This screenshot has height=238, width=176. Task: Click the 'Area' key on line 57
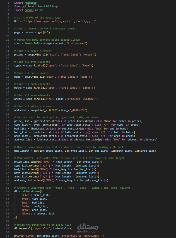click(25, 210)
